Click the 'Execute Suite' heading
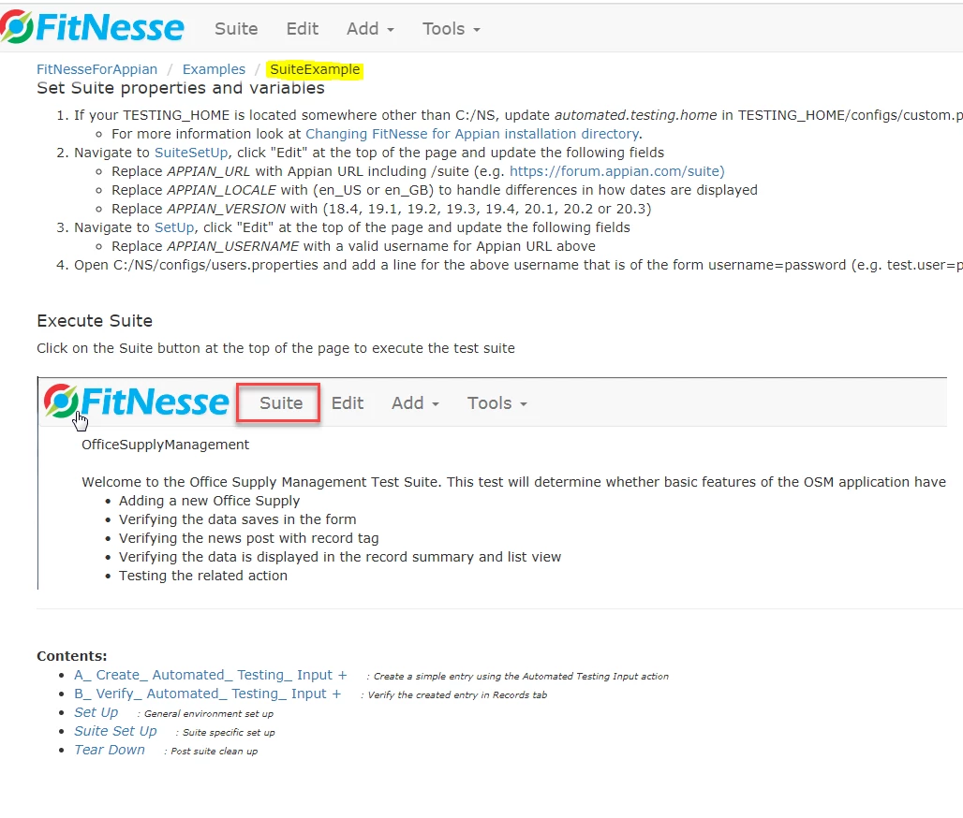 95,321
